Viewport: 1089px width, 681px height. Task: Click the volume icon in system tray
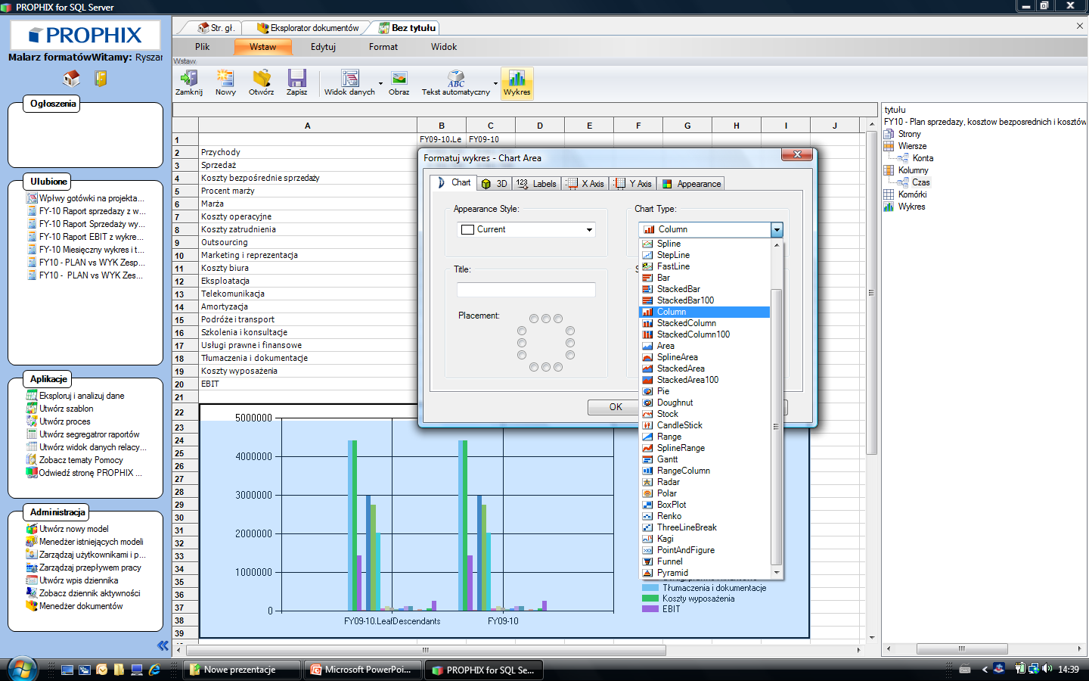tap(1047, 669)
